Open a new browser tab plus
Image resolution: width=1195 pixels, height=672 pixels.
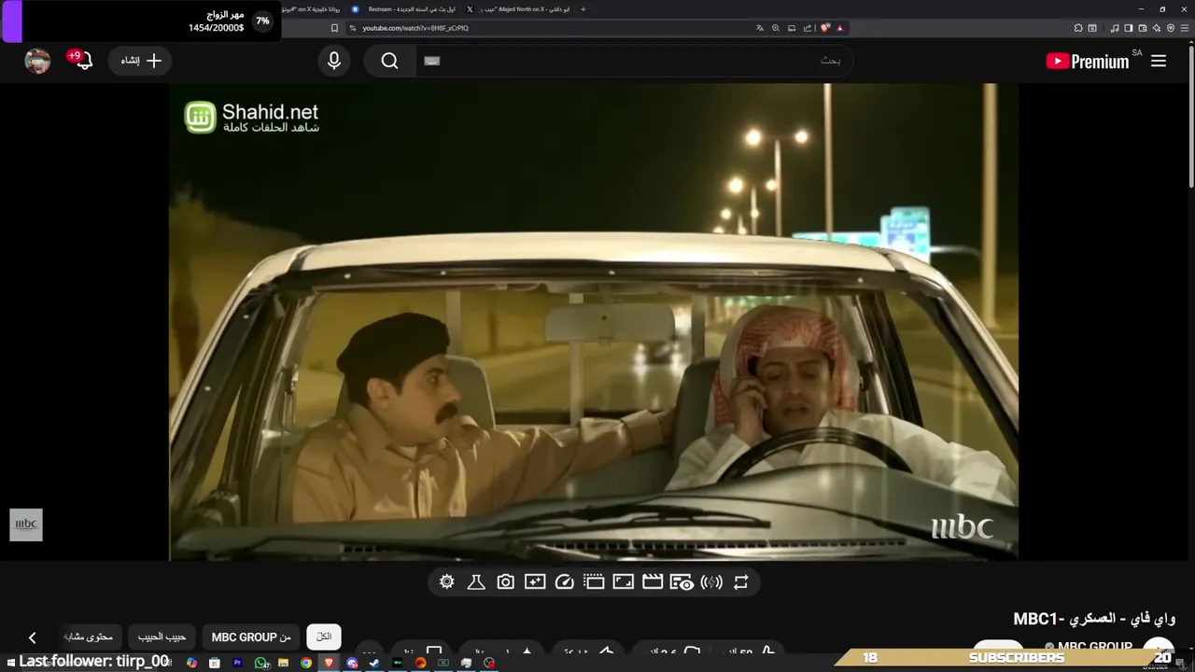click(583, 9)
